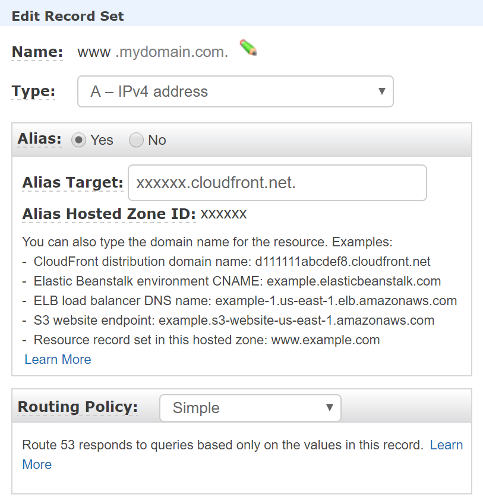
Task: Click the Yes text beside the Alias radio
Action: [102, 140]
